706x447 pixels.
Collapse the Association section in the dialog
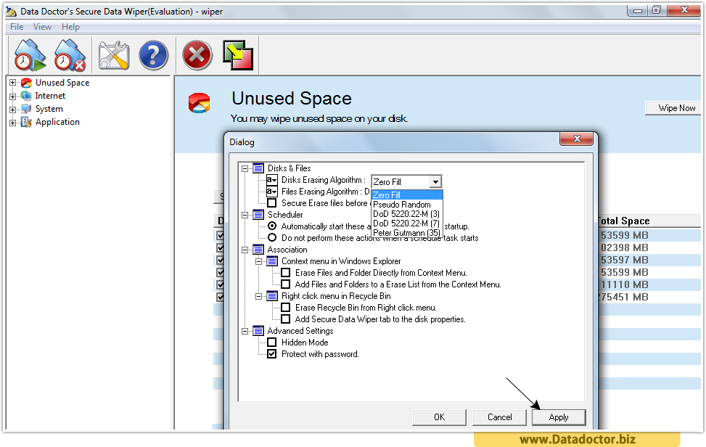[x=245, y=250]
